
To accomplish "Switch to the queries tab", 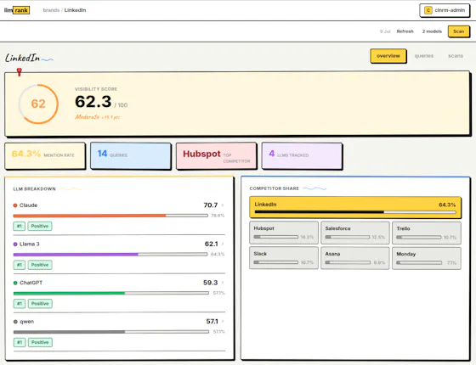I will click(424, 56).
